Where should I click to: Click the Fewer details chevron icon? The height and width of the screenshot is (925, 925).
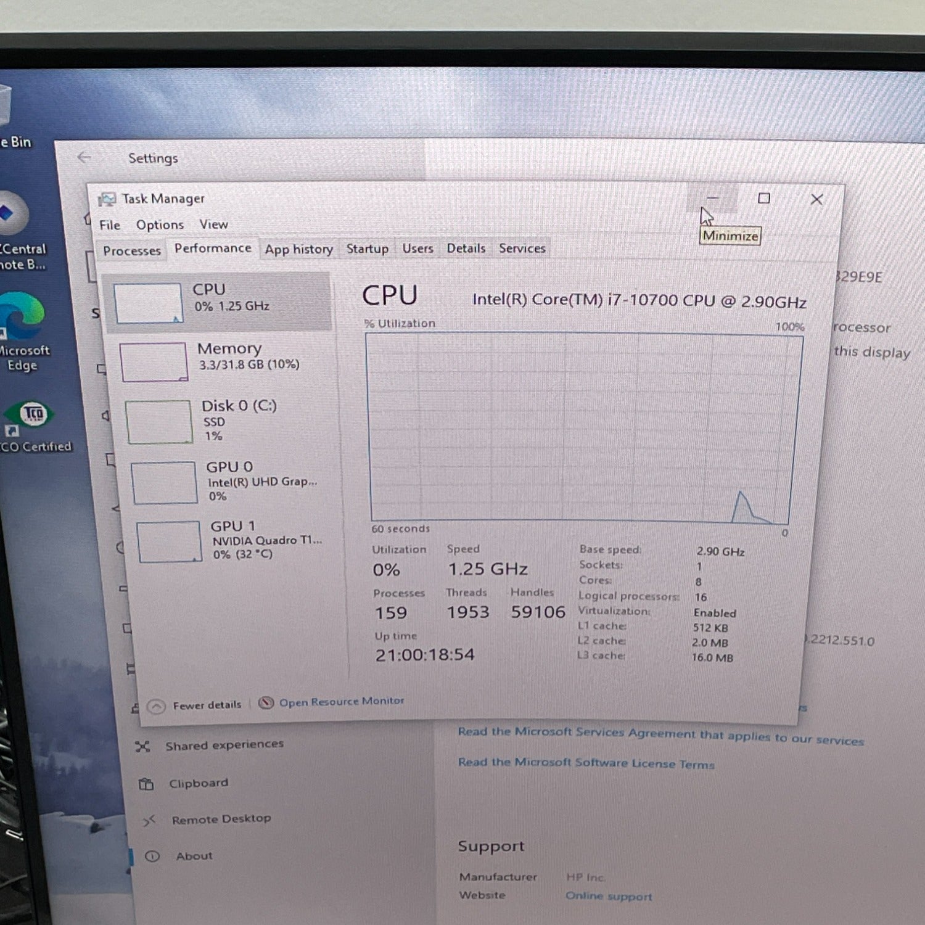point(157,707)
